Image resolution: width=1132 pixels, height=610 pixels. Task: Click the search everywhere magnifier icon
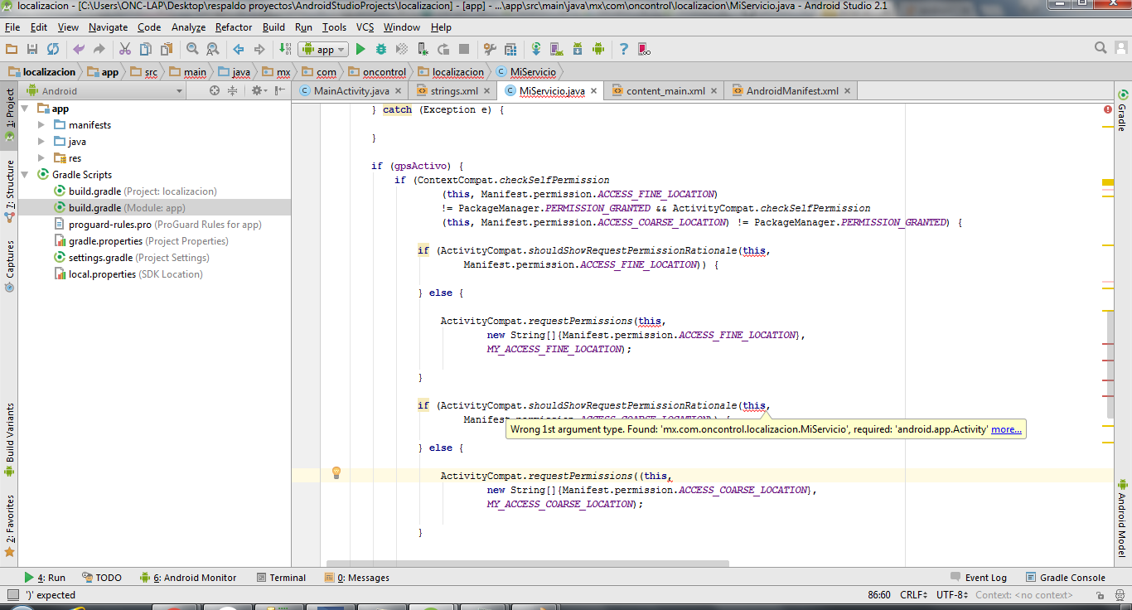1101,48
